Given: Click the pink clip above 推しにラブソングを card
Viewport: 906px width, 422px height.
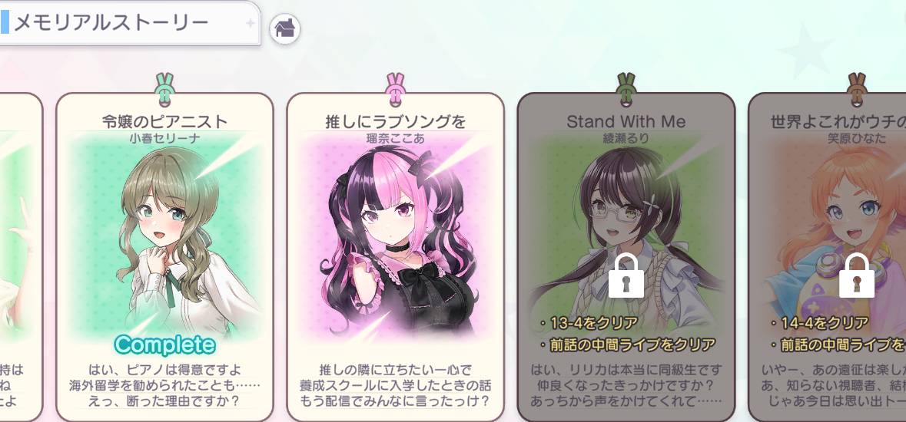Looking at the screenshot, I should (x=395, y=90).
